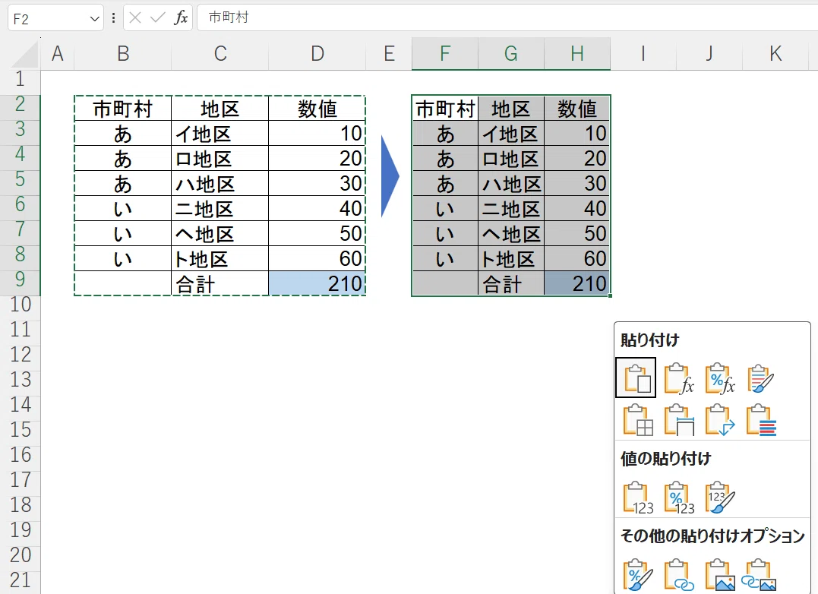This screenshot has width=818, height=594.
Task: Select column A header
Action: tap(58, 54)
